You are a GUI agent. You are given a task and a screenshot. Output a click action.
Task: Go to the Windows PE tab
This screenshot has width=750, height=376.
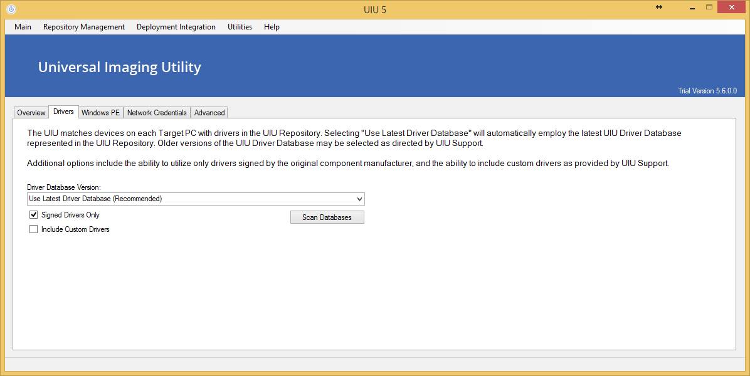(100, 113)
